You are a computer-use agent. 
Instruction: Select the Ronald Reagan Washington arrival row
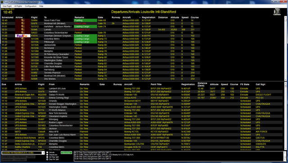click(142, 104)
